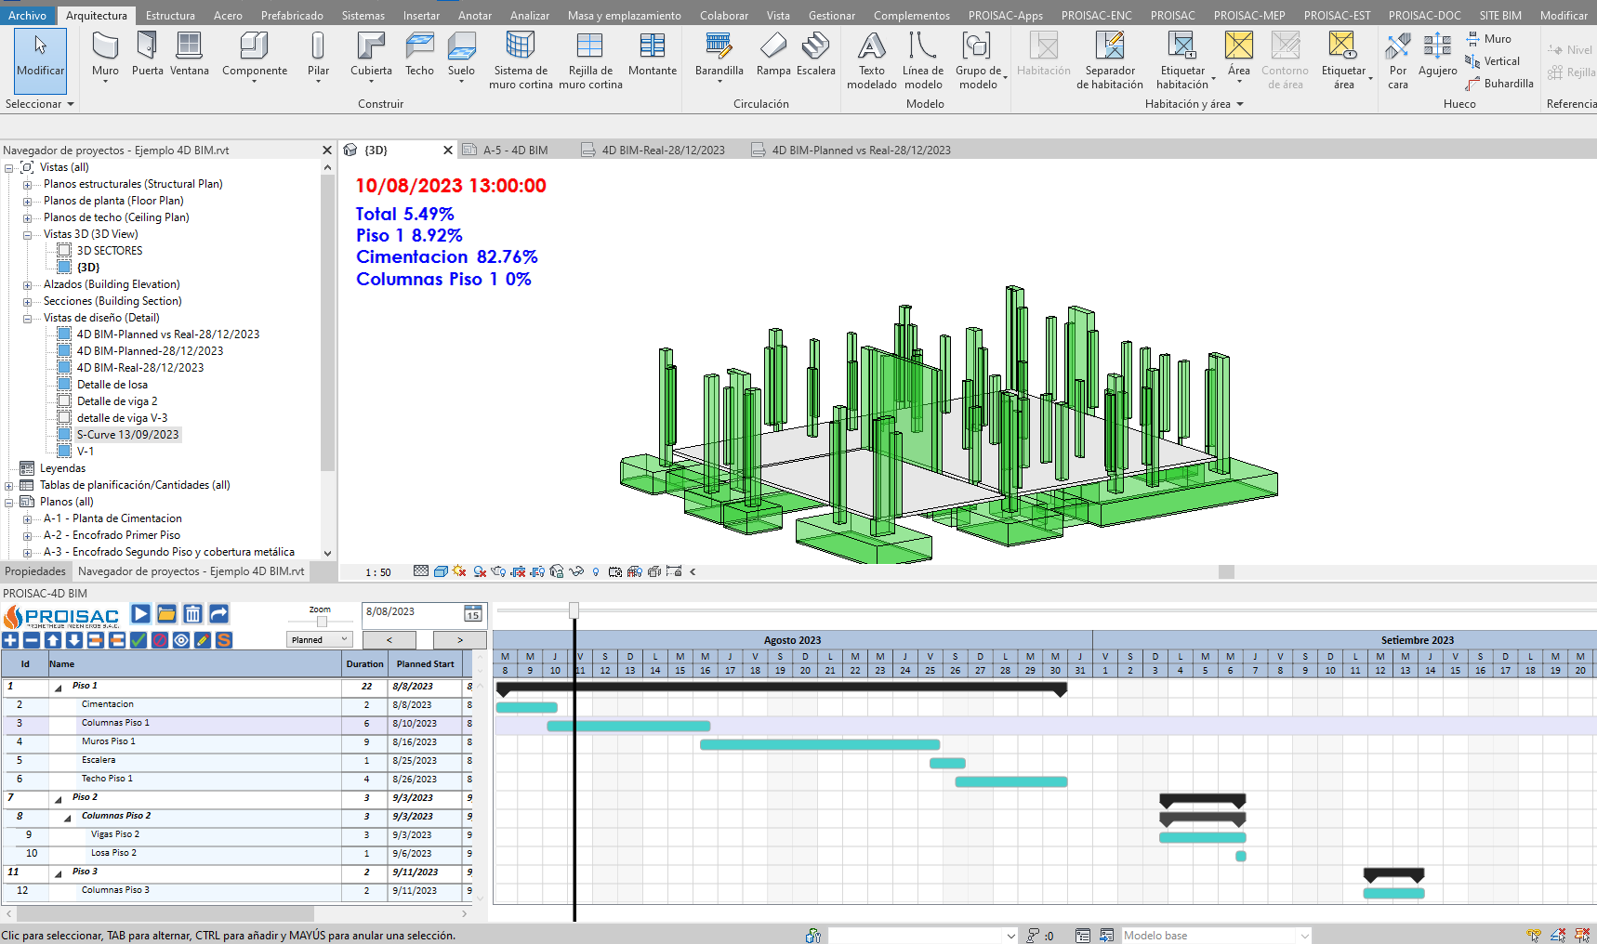Collapse the Vistas (all) tree node

point(9,168)
